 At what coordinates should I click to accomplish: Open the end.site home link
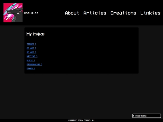click(31, 13)
